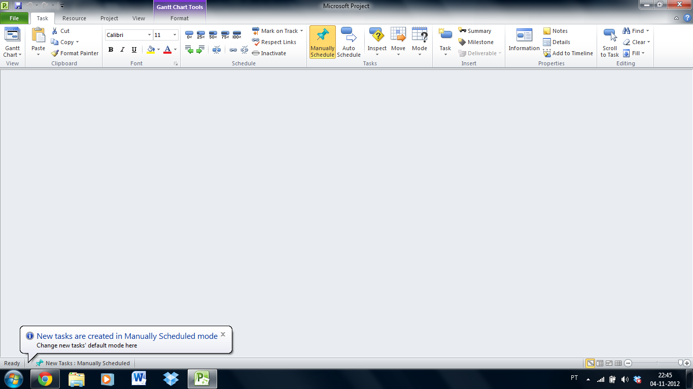Expand the Calibri font name dropdown
The image size is (693, 389).
pos(149,35)
